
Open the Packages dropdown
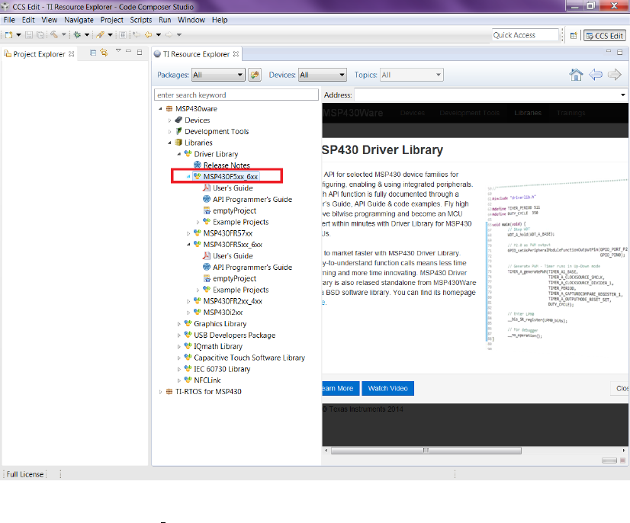click(218, 75)
